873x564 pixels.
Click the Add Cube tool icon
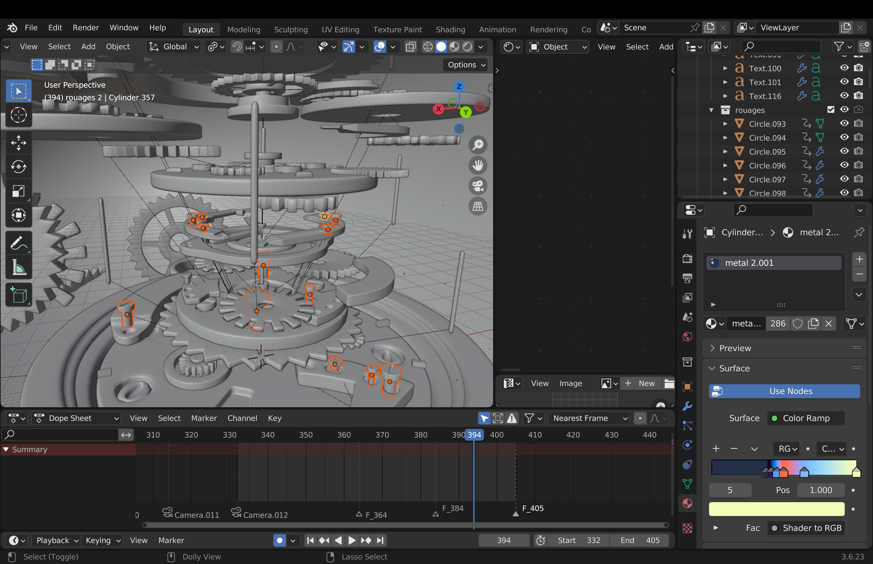[x=18, y=295]
